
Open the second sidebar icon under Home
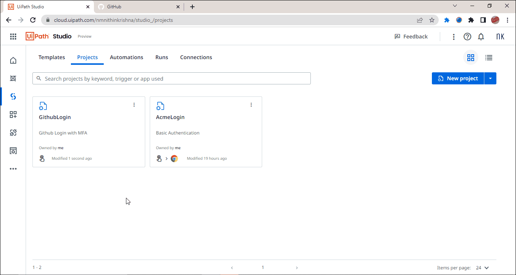click(x=13, y=78)
